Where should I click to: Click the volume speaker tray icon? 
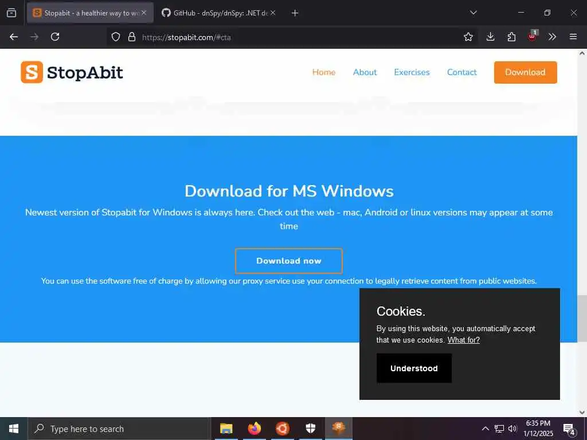pos(512,429)
